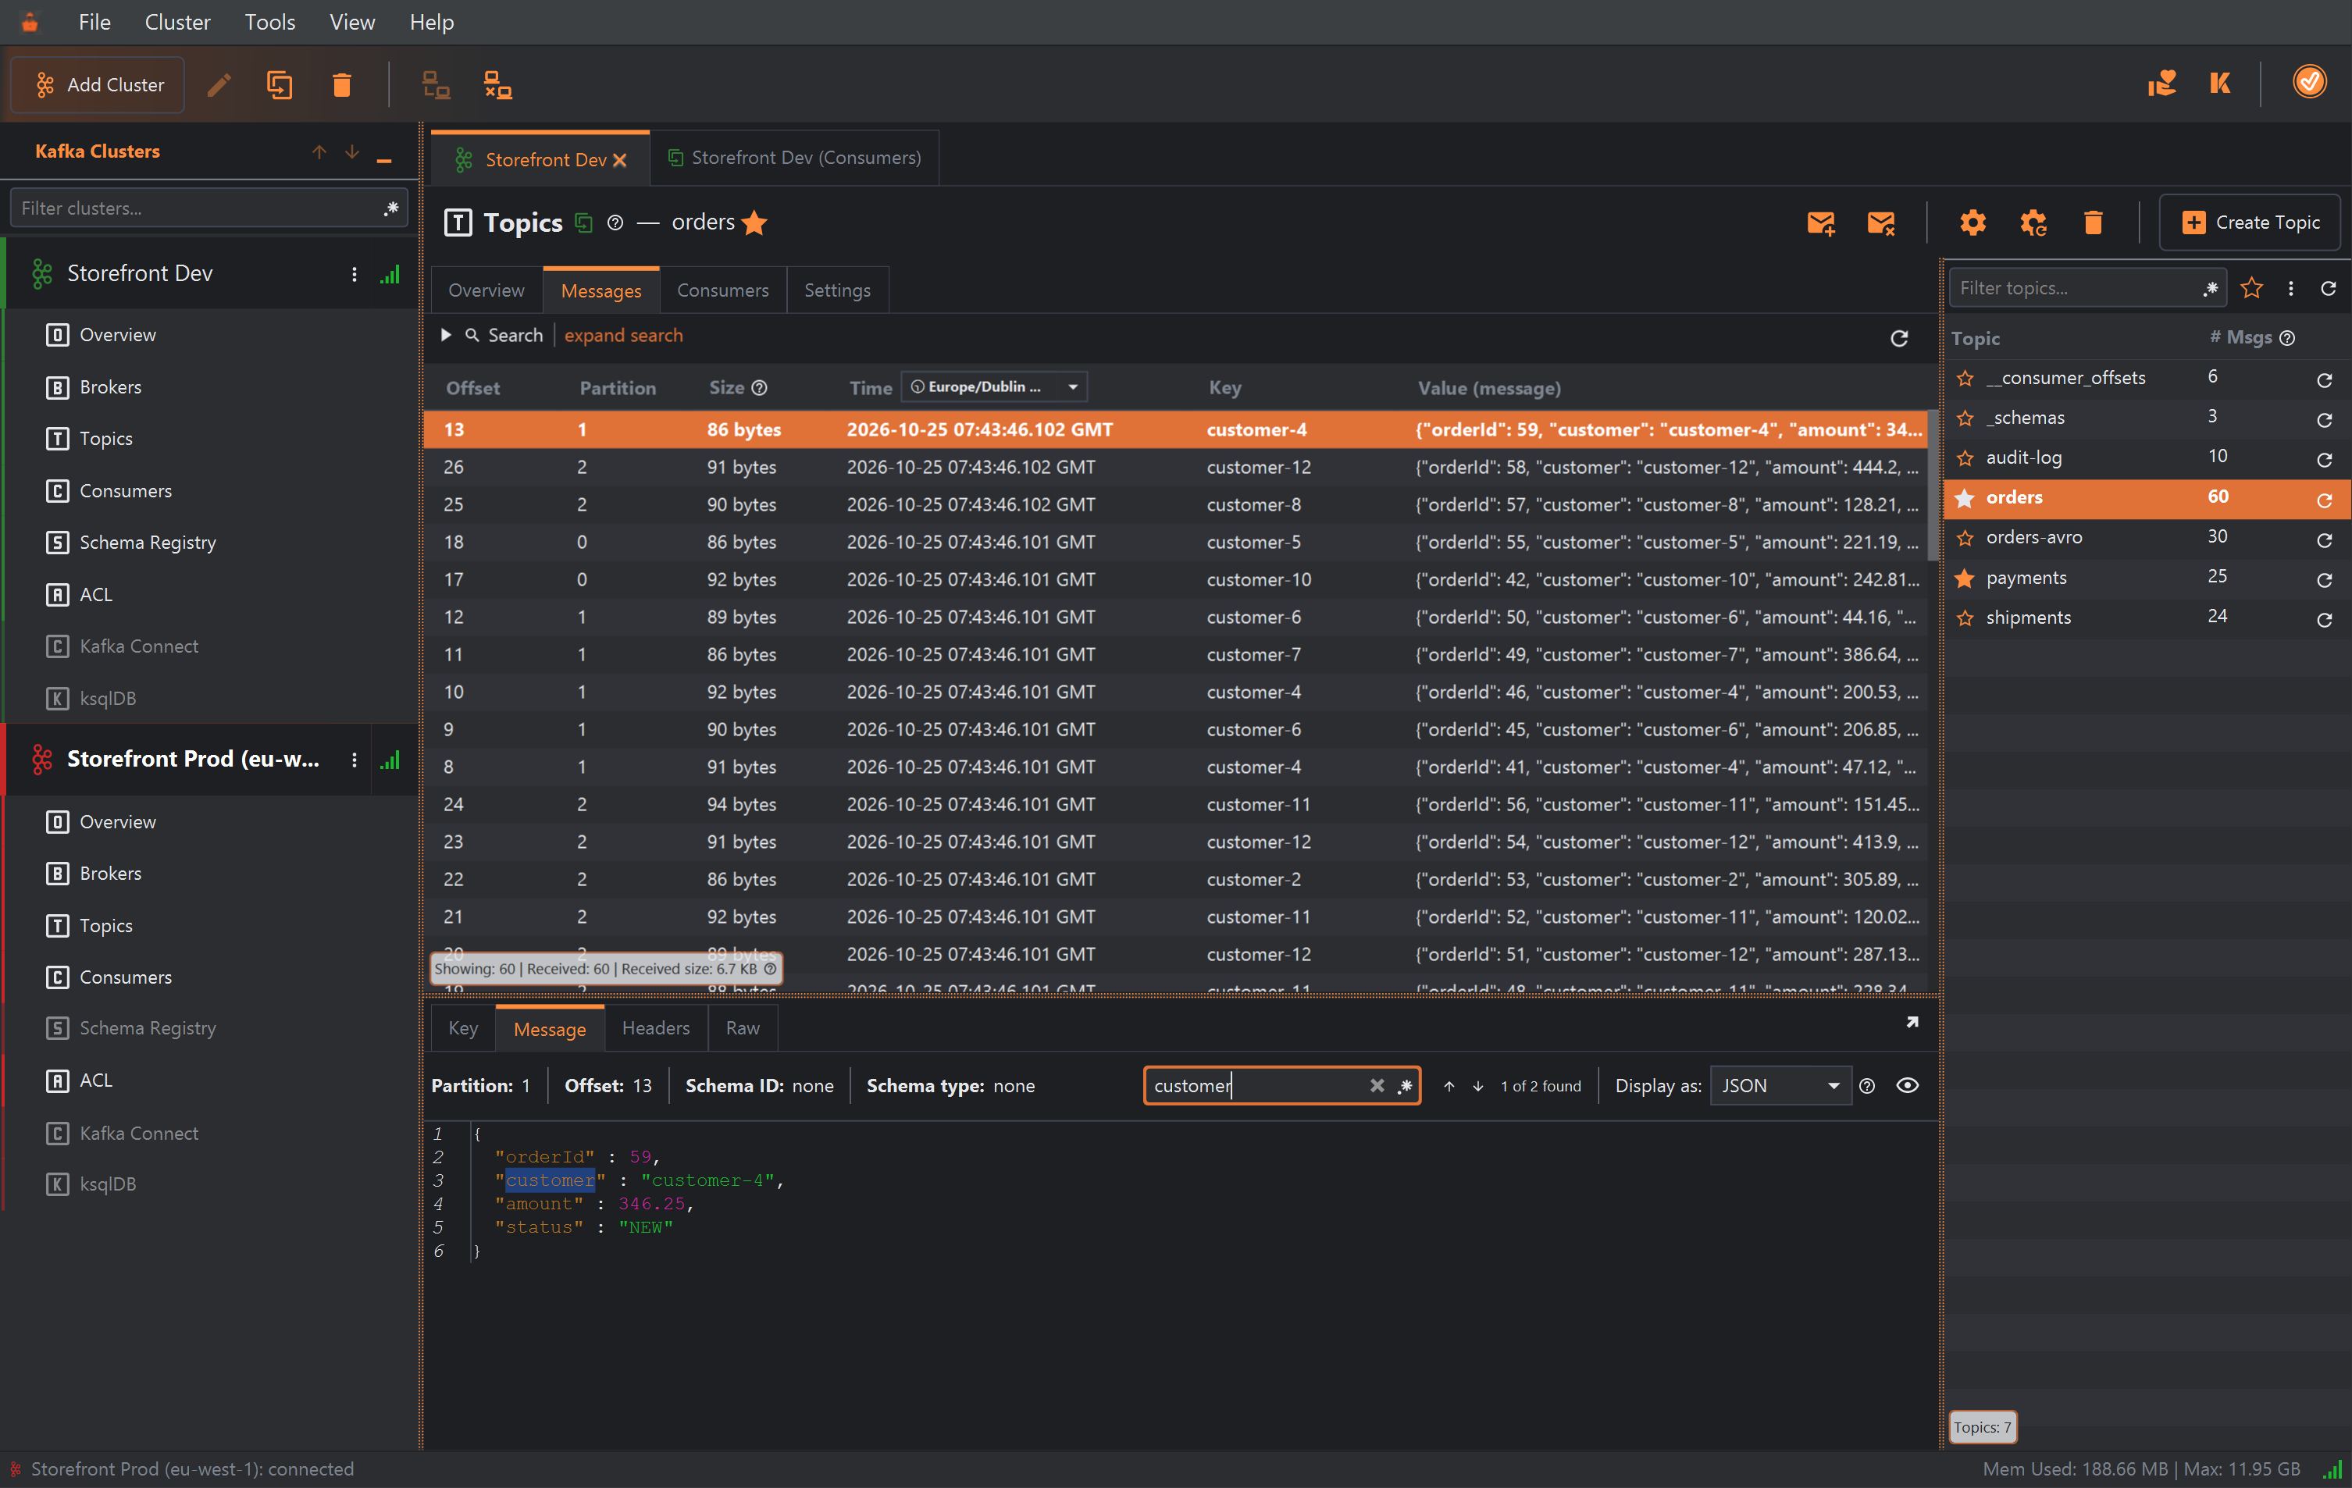Select the orders-avro topic row
The image size is (2352, 1488).
click(x=2145, y=538)
